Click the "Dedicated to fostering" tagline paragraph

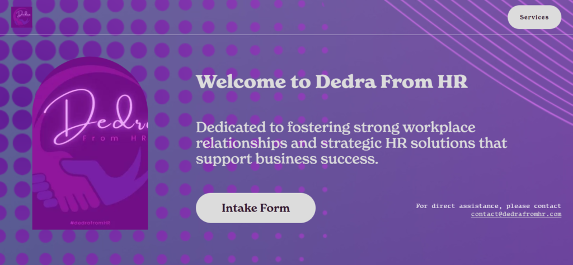[x=351, y=142]
